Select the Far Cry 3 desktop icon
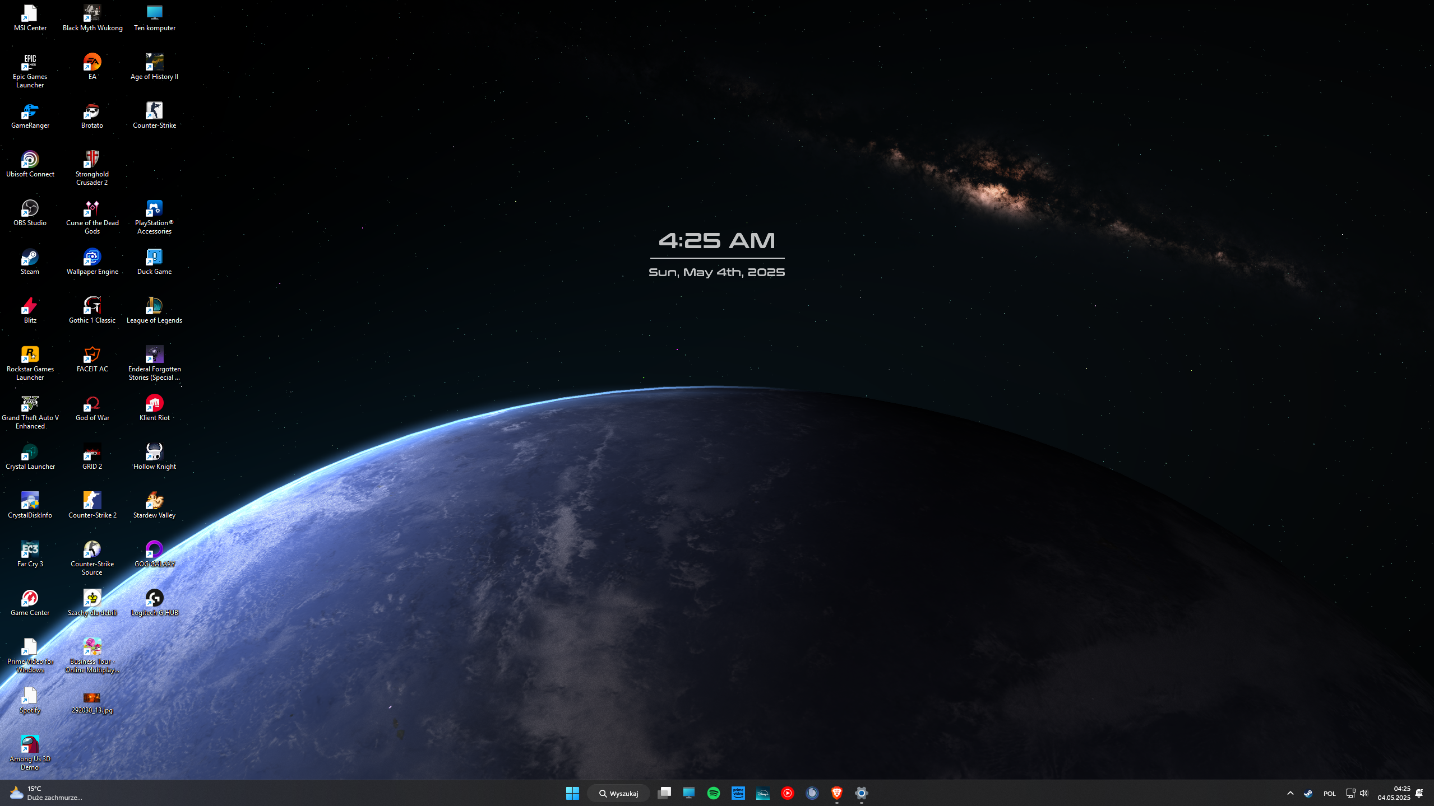 [x=30, y=554]
